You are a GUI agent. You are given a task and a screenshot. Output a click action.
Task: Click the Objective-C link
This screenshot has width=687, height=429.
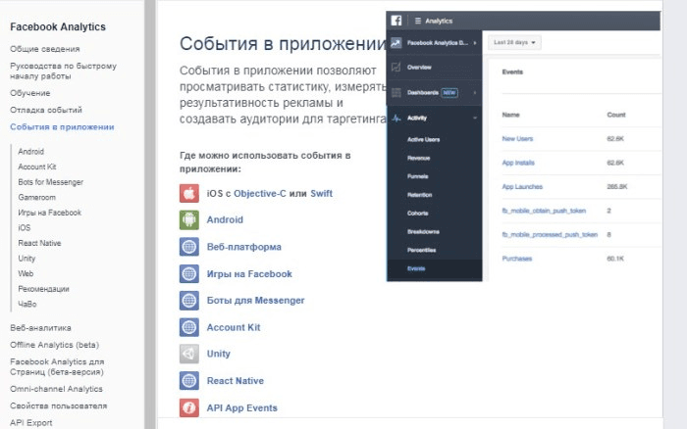[259, 193]
